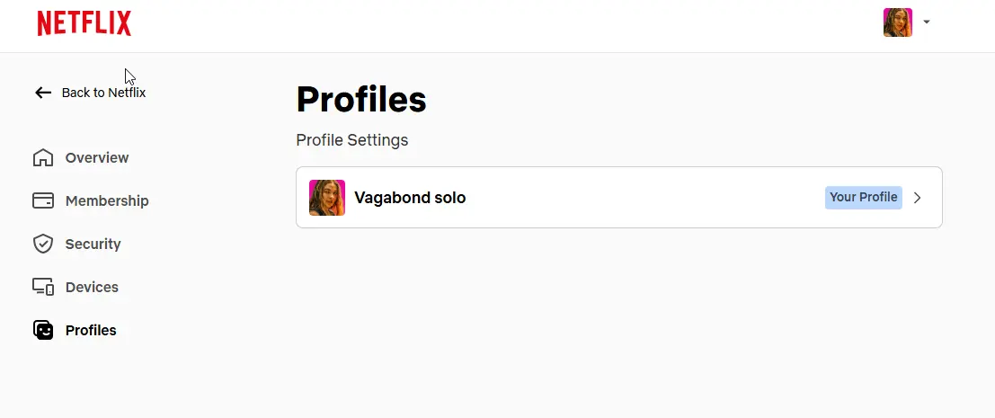Click the Devices monitor icon
This screenshot has height=418, width=995.
click(x=43, y=287)
